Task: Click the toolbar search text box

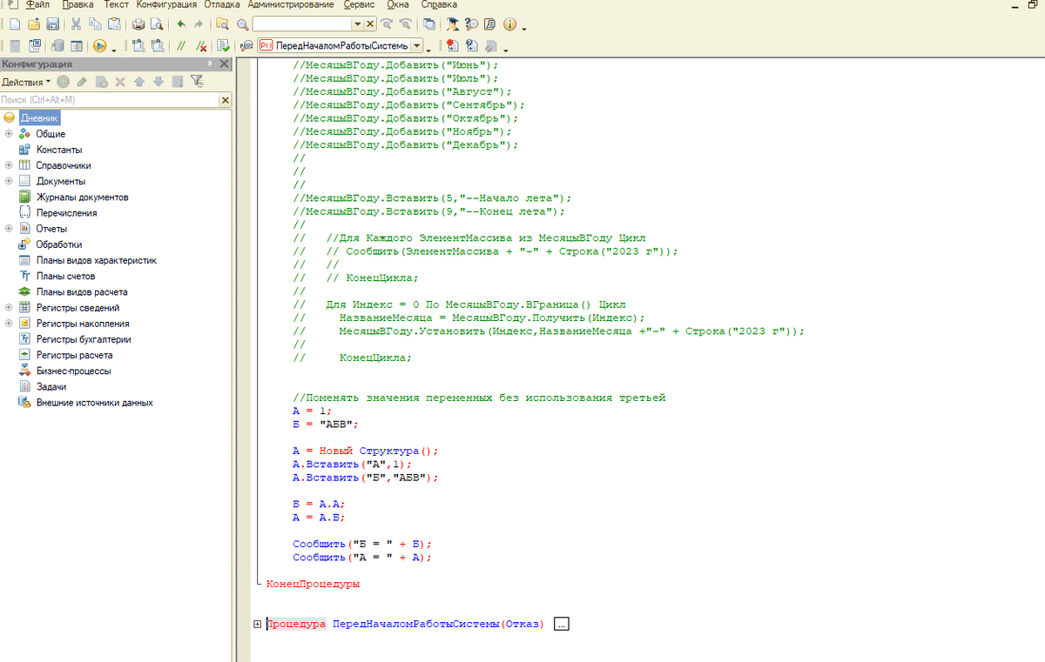Action: (x=302, y=24)
